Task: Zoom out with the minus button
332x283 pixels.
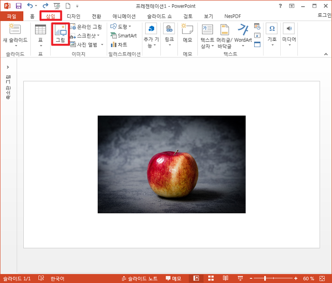Action: [251, 278]
